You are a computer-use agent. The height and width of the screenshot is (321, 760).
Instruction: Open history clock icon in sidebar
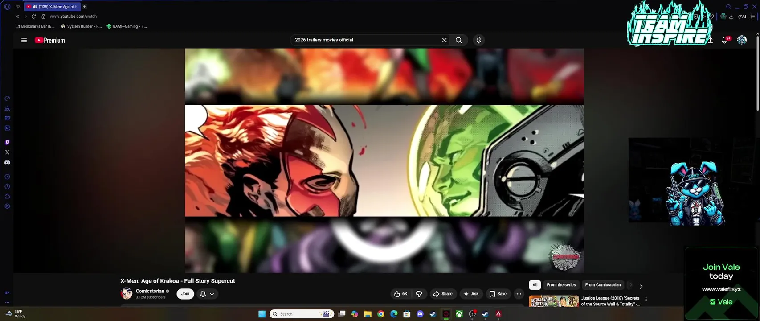tap(7, 187)
